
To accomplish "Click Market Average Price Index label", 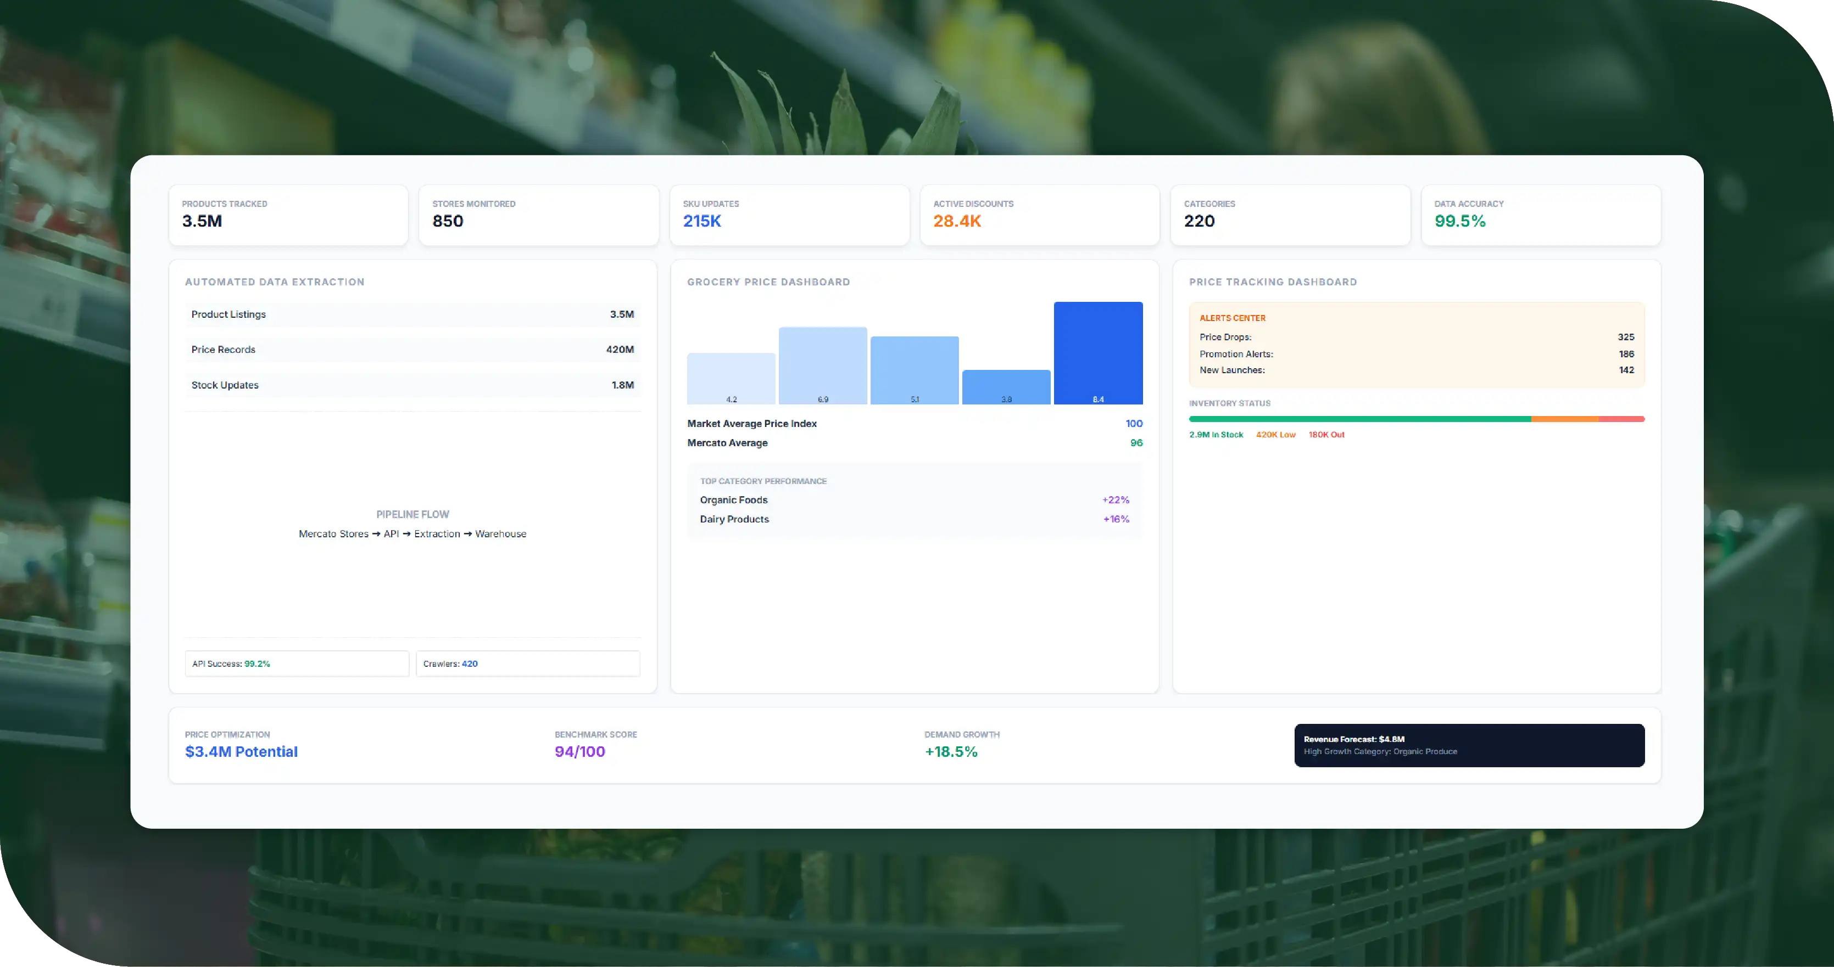I will (752, 423).
